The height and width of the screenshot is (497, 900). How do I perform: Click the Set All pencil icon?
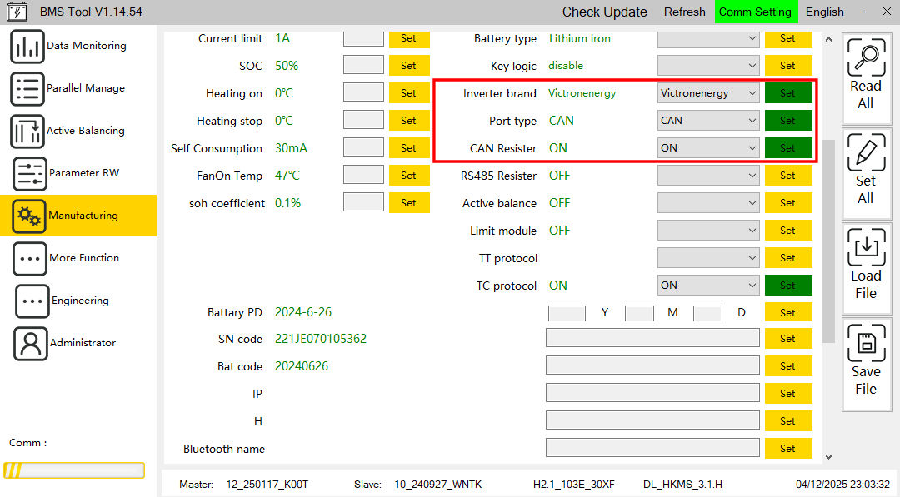point(866,152)
